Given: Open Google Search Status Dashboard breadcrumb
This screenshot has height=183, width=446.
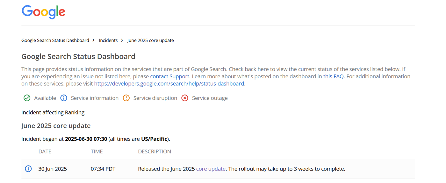Looking at the screenshot, I should (x=55, y=40).
